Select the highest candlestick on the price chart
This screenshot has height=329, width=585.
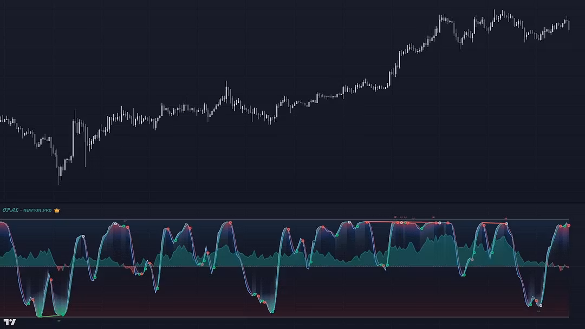click(x=502, y=12)
